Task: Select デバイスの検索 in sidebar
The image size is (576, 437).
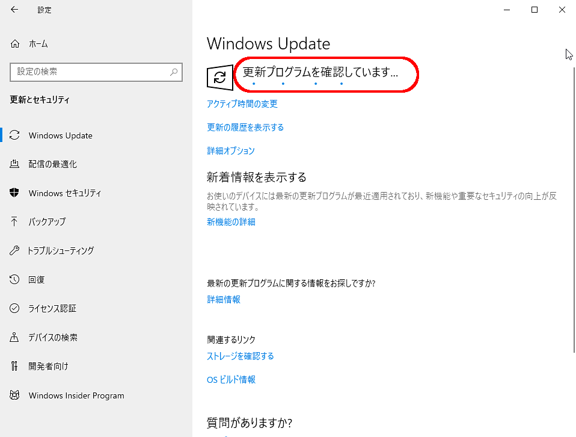Action: coord(53,338)
